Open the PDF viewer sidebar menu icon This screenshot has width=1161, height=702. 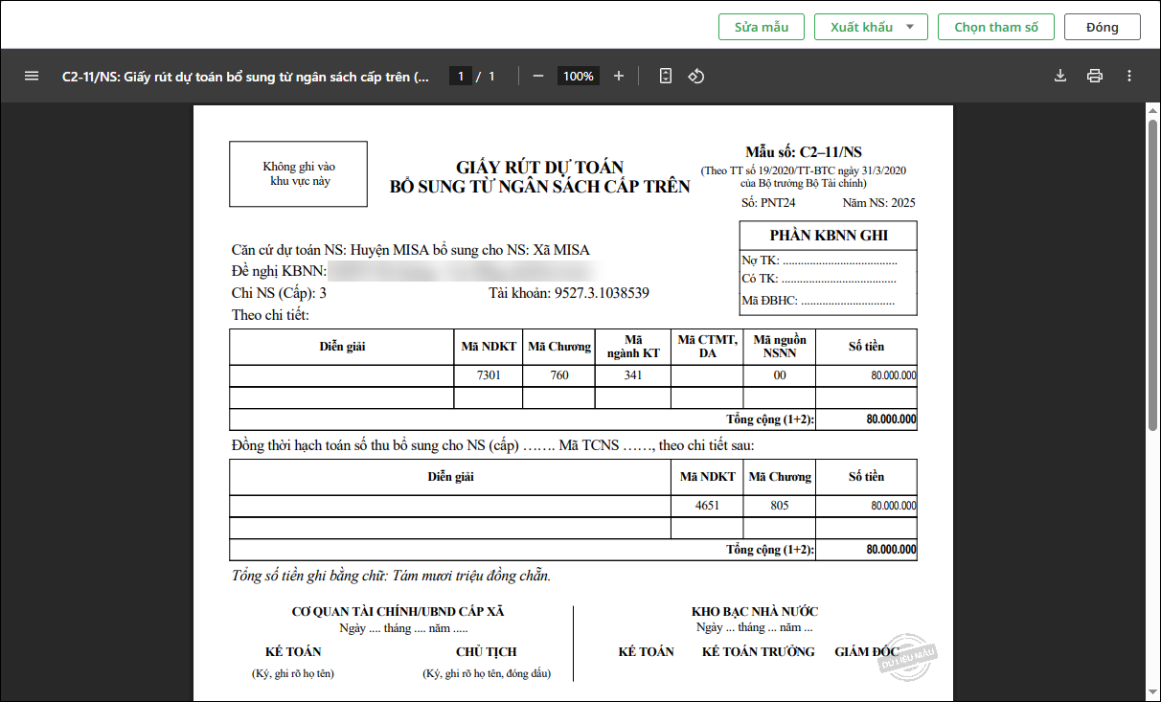coord(32,76)
